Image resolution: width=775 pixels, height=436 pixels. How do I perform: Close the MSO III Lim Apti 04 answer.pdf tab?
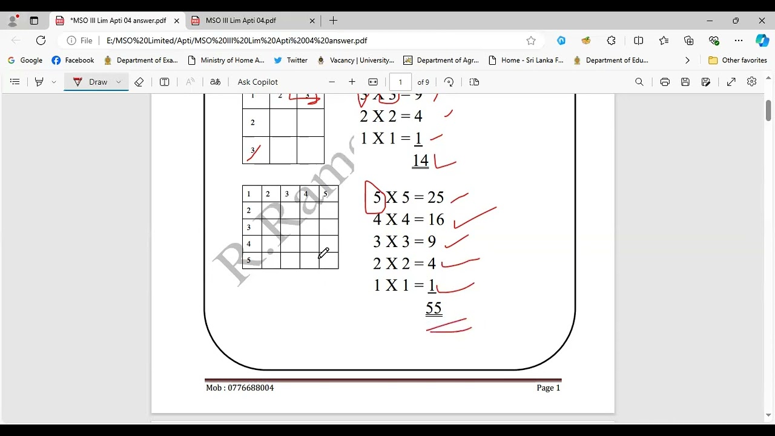tap(177, 21)
